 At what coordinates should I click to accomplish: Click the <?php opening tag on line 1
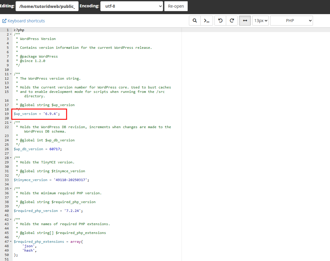[x=19, y=30]
